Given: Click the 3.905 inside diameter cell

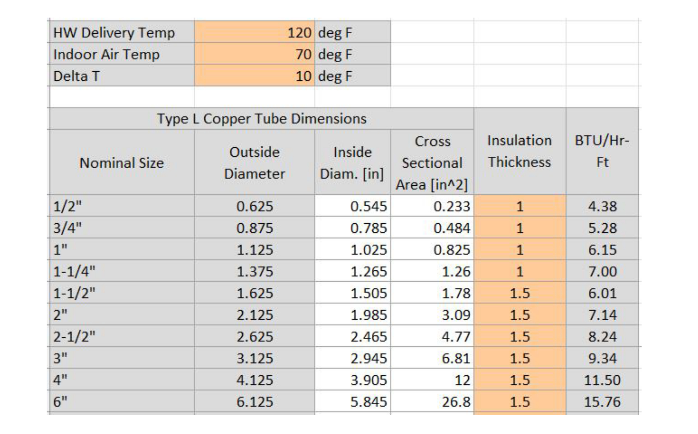Looking at the screenshot, I should 352,380.
